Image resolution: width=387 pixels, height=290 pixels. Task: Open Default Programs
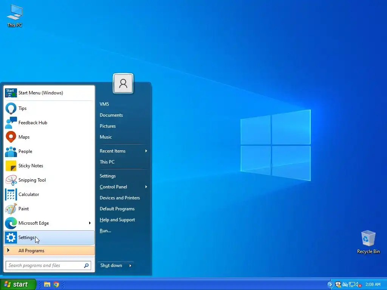point(124,208)
